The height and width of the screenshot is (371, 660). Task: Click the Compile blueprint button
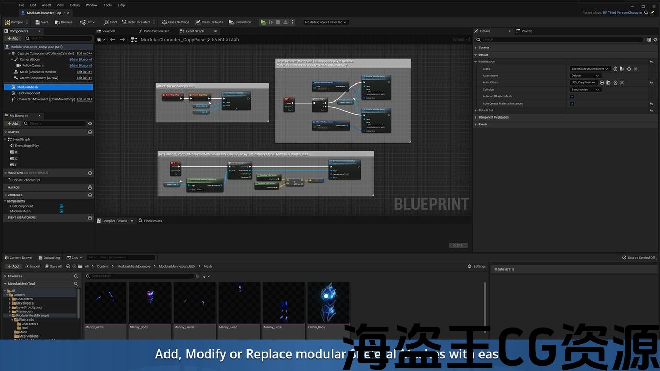tap(14, 22)
